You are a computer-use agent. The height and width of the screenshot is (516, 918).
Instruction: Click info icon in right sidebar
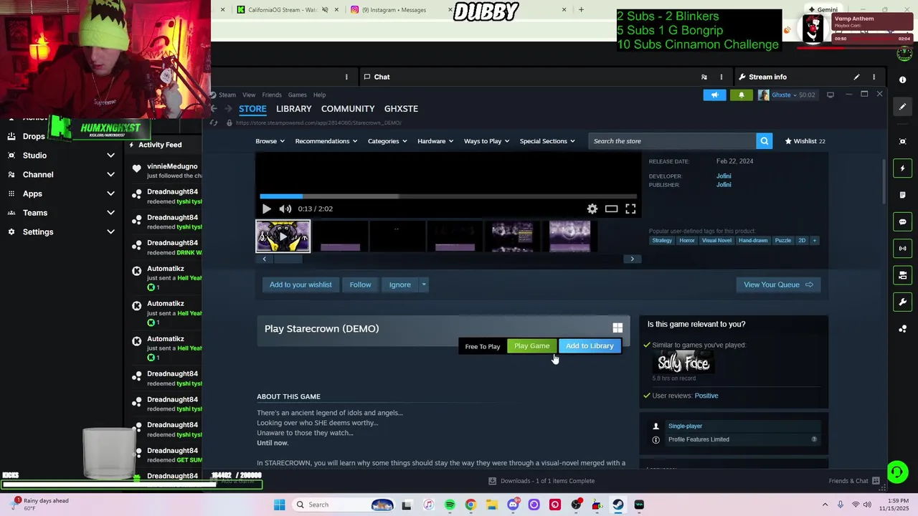[x=903, y=80]
